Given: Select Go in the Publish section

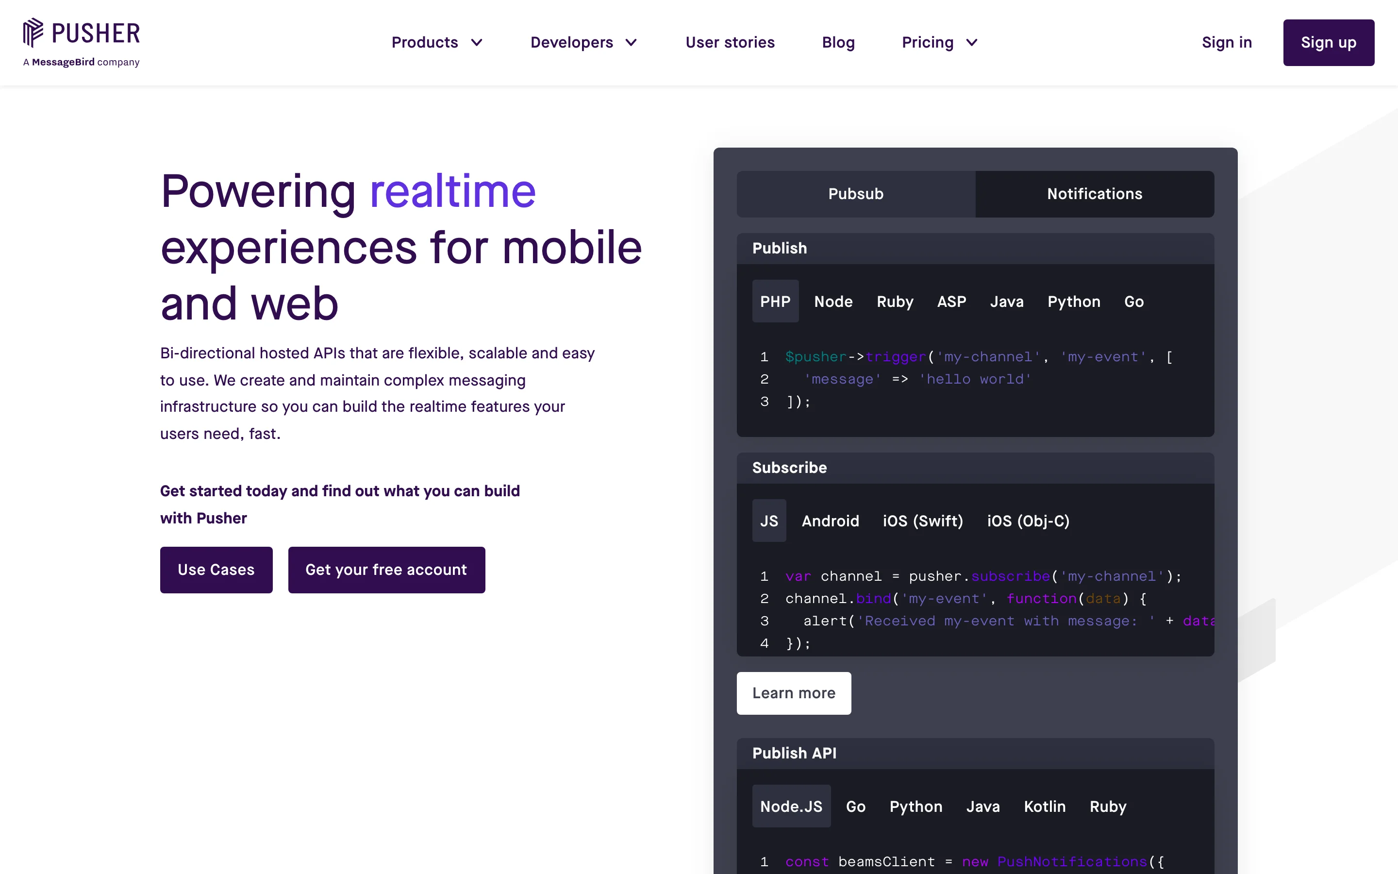Looking at the screenshot, I should pyautogui.click(x=1133, y=302).
